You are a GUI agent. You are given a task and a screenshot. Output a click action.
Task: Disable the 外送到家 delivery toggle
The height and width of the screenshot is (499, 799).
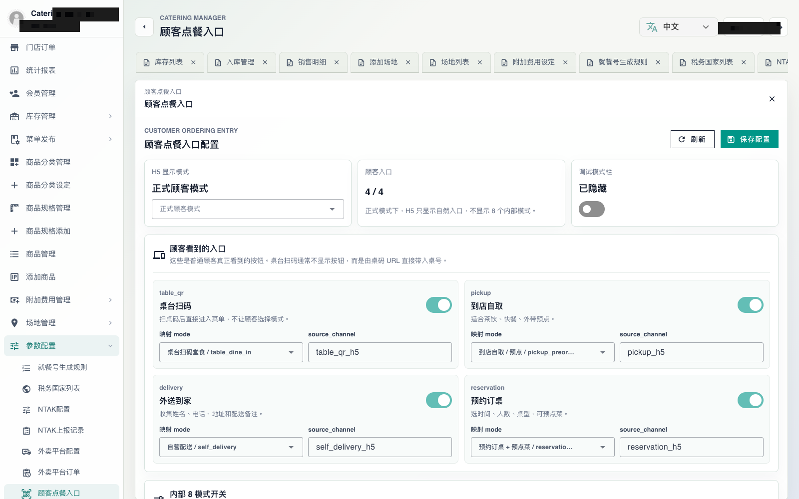[439, 400]
